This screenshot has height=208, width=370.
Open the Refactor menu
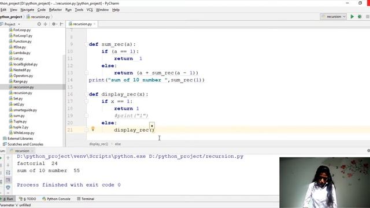click(55, 10)
